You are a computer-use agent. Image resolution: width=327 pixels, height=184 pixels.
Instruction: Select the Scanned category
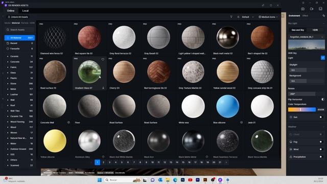pyautogui.click(x=19, y=165)
